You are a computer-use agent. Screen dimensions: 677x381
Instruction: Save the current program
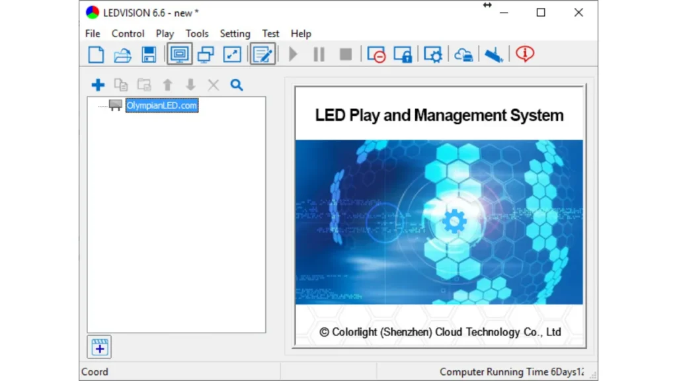pos(149,54)
